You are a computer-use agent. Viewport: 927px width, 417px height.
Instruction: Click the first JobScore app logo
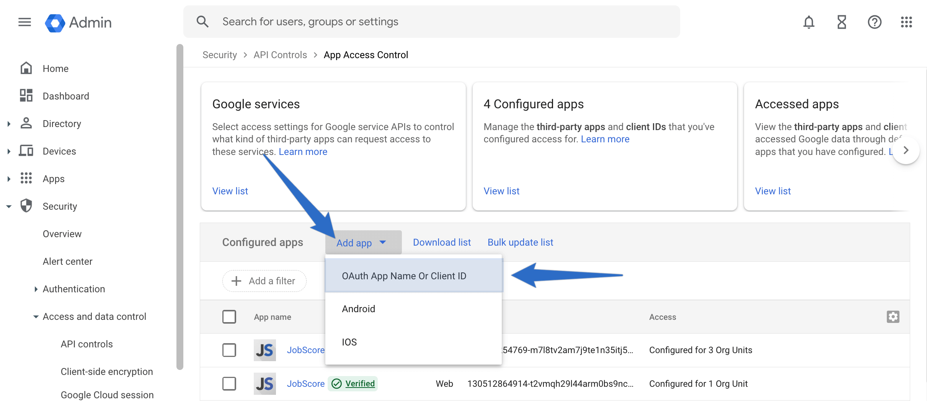point(264,350)
